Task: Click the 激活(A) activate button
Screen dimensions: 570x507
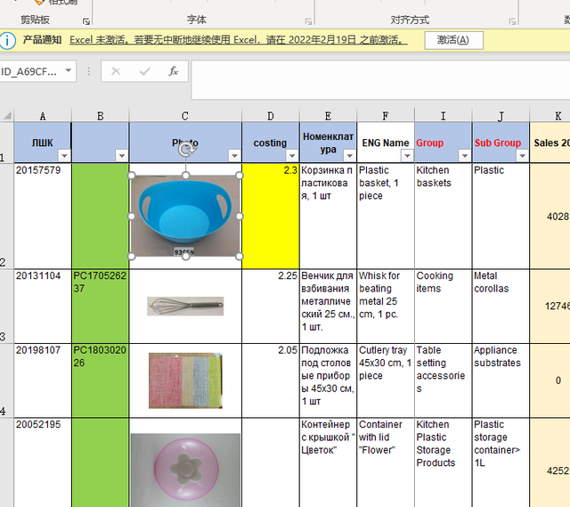Action: [453, 40]
